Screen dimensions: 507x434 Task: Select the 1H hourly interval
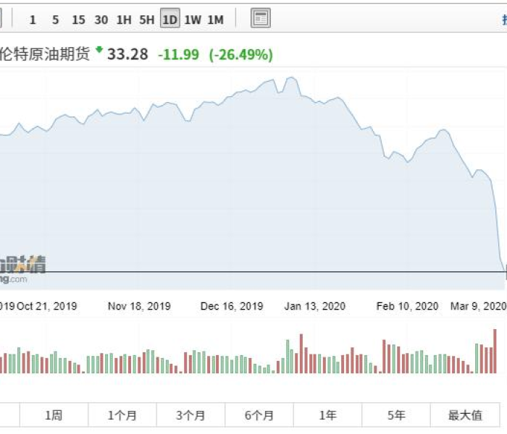click(124, 20)
